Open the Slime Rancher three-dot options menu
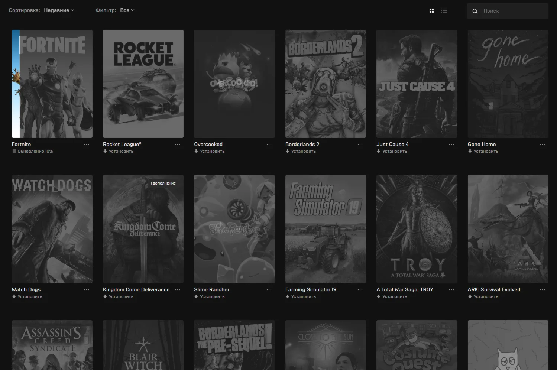Screen dimensions: 557x370 pyautogui.click(x=269, y=290)
